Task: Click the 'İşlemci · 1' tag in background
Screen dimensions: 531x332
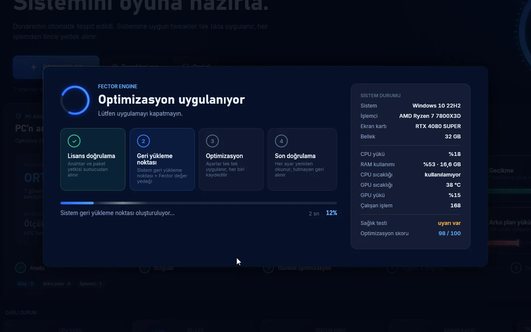Action: point(91,284)
